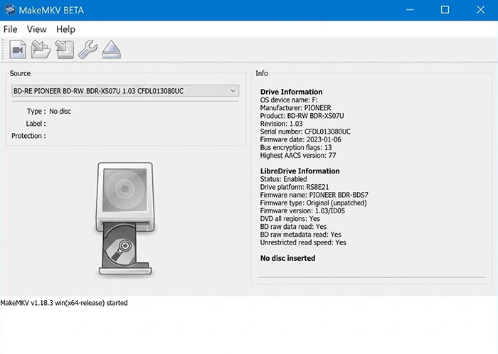Open the View menu

pyautogui.click(x=36, y=29)
